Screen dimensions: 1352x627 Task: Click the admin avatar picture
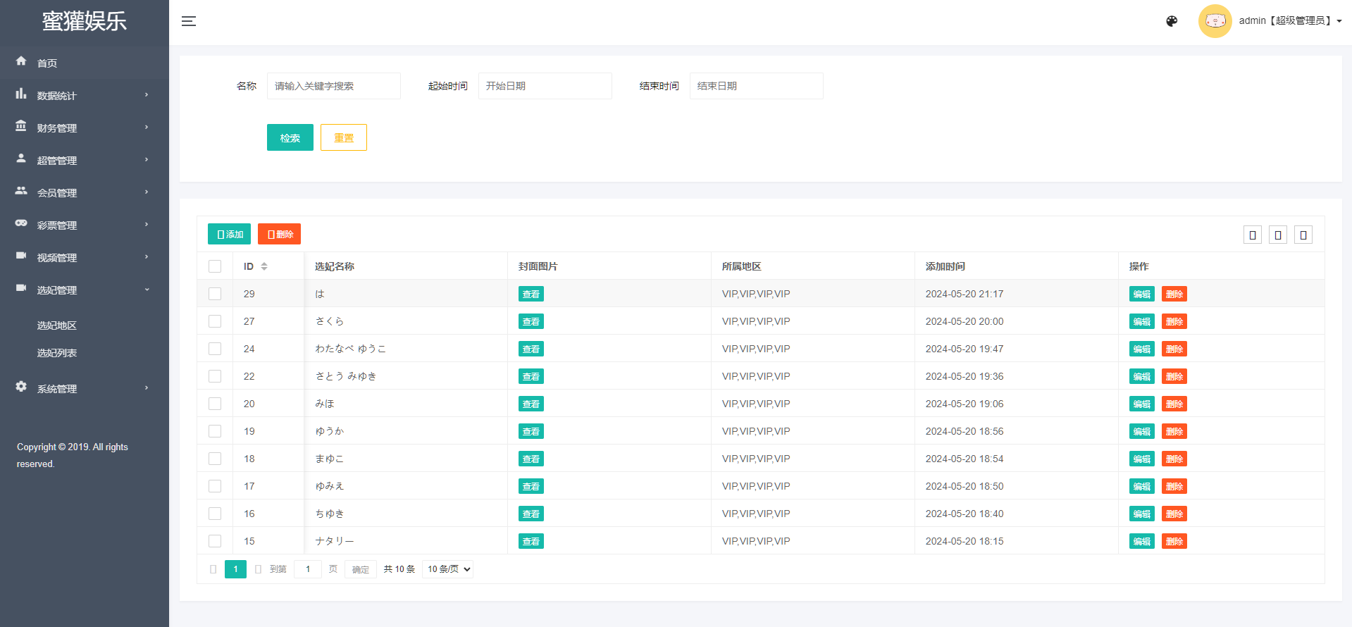(1215, 21)
